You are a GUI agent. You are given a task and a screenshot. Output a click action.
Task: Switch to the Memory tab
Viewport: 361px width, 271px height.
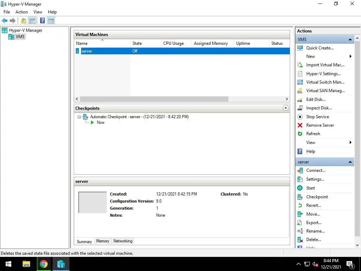point(103,241)
